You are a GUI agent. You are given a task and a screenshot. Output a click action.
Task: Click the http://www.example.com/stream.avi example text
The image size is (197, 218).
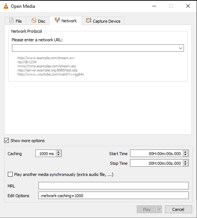point(46,58)
